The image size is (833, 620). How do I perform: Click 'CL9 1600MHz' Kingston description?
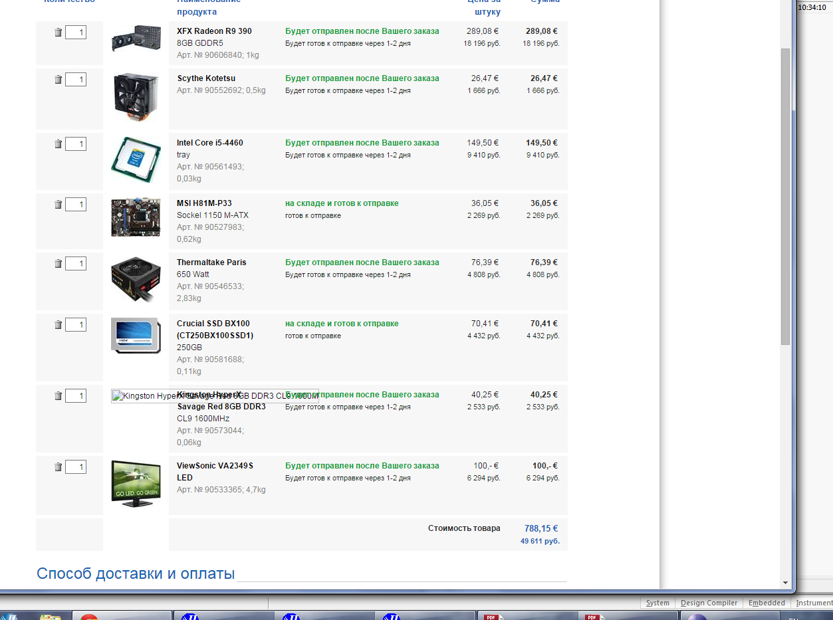[203, 419]
